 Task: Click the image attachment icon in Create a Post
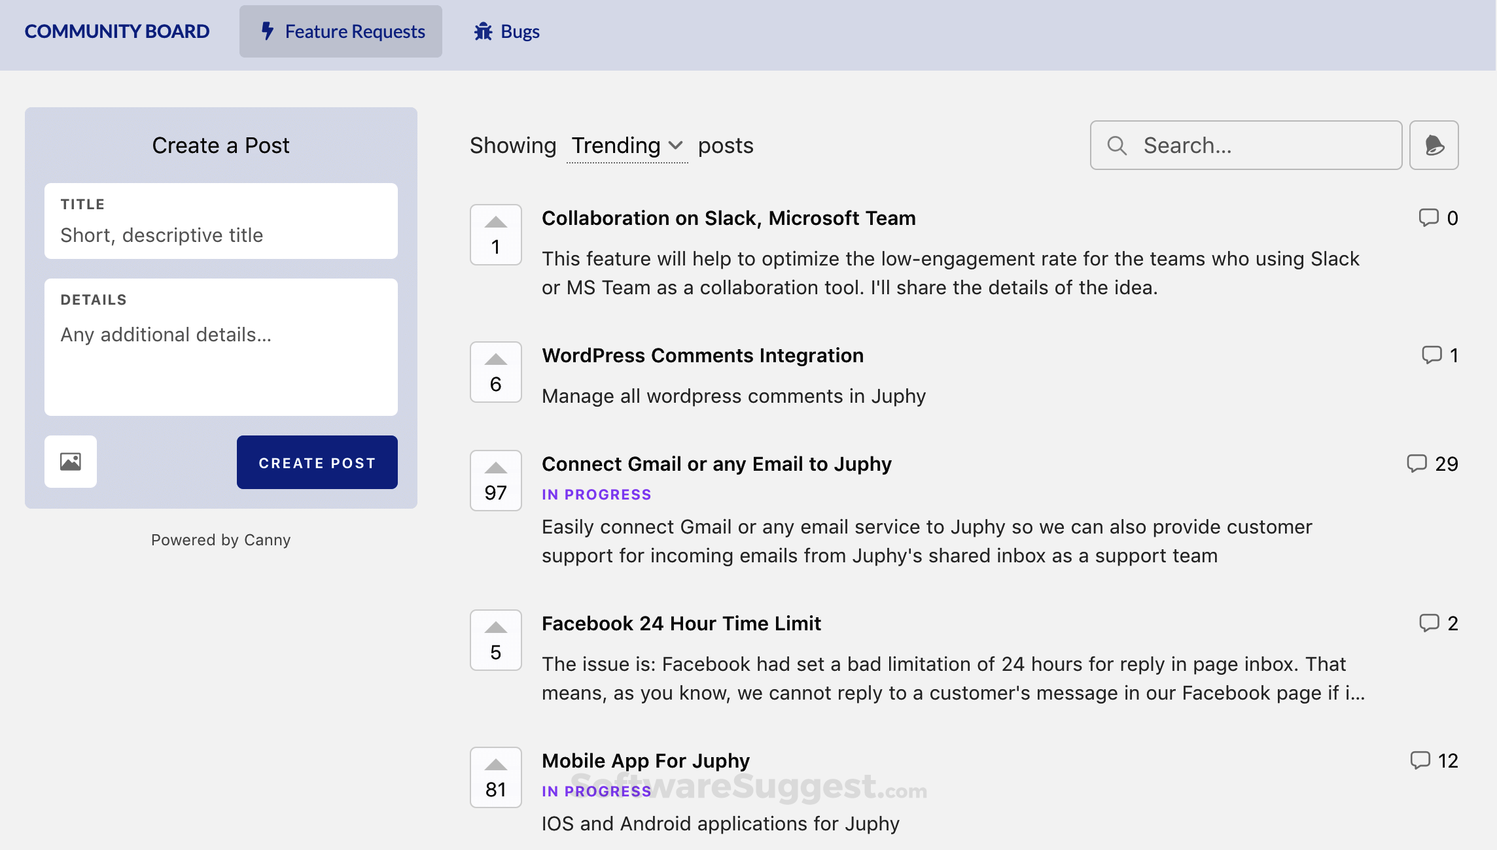[71, 462]
